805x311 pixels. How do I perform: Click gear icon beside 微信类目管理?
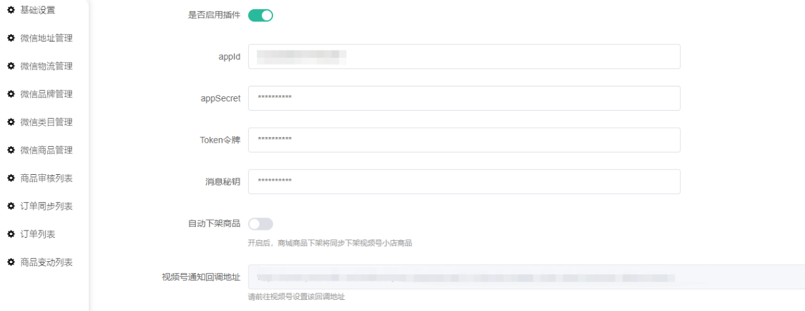pyautogui.click(x=10, y=122)
